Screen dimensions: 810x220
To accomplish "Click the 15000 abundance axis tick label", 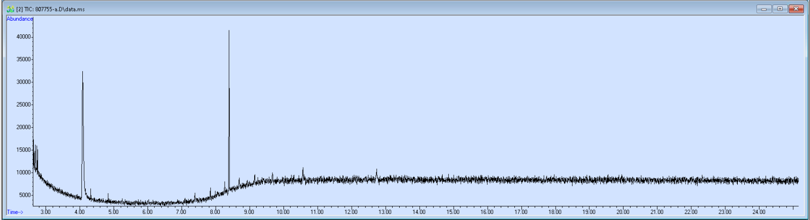I will [x=24, y=150].
